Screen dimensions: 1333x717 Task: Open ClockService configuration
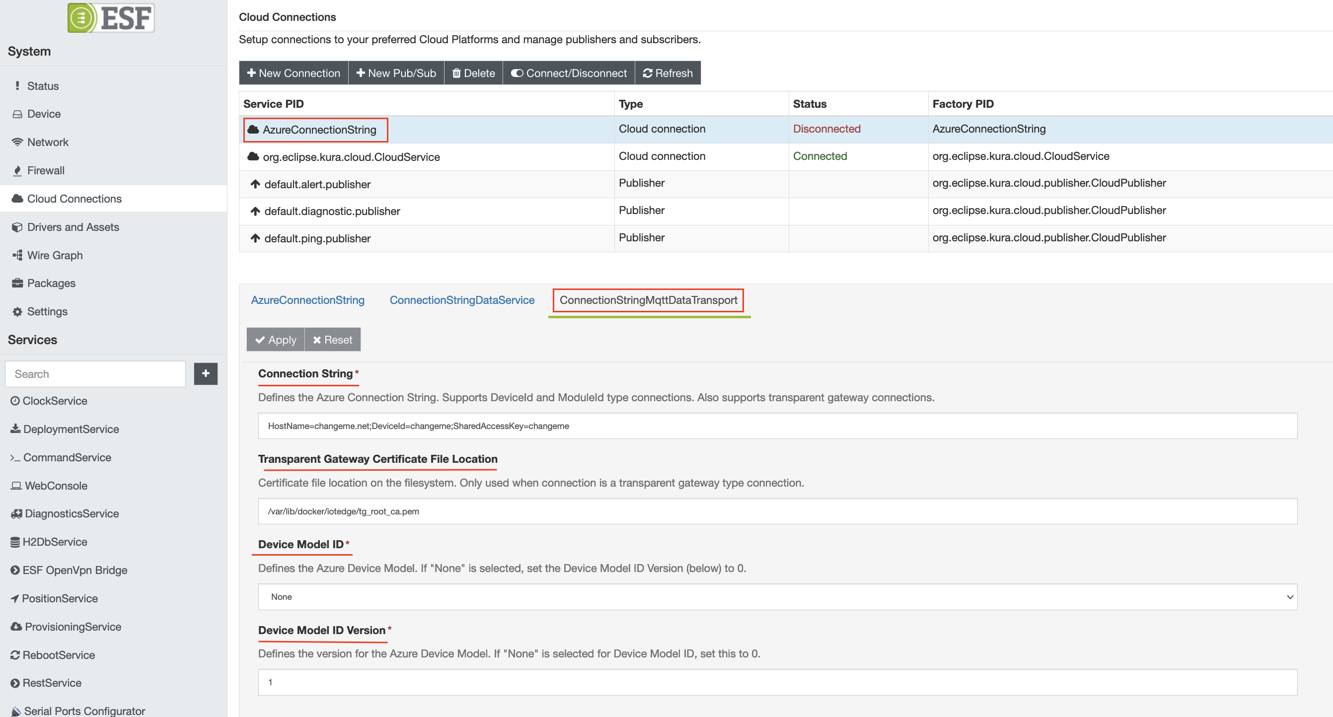54,401
